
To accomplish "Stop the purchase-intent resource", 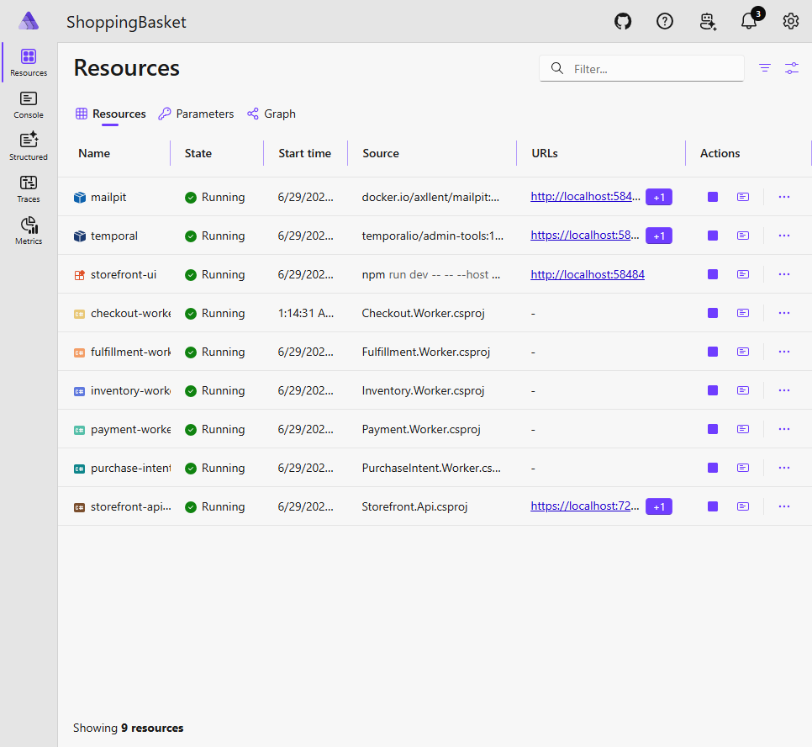I will pos(713,468).
